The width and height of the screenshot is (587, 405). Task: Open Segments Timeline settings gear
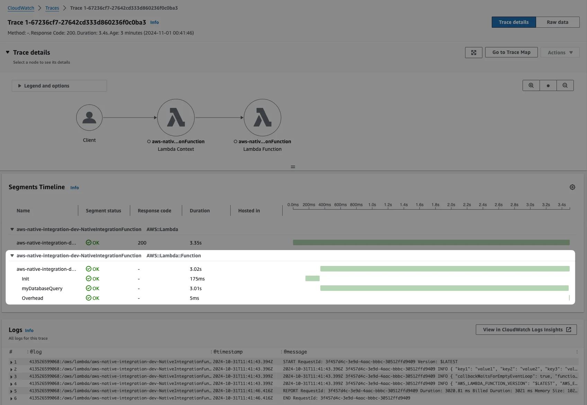(x=572, y=187)
